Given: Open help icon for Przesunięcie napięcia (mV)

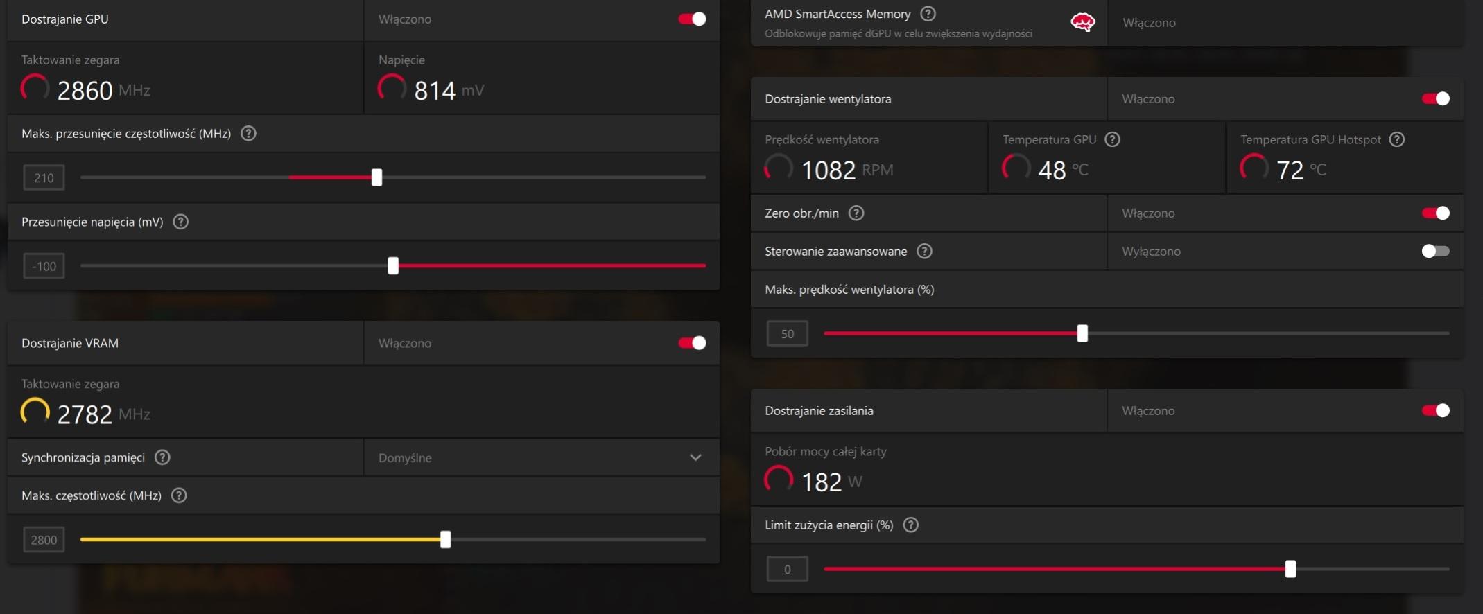Looking at the screenshot, I should click(181, 222).
